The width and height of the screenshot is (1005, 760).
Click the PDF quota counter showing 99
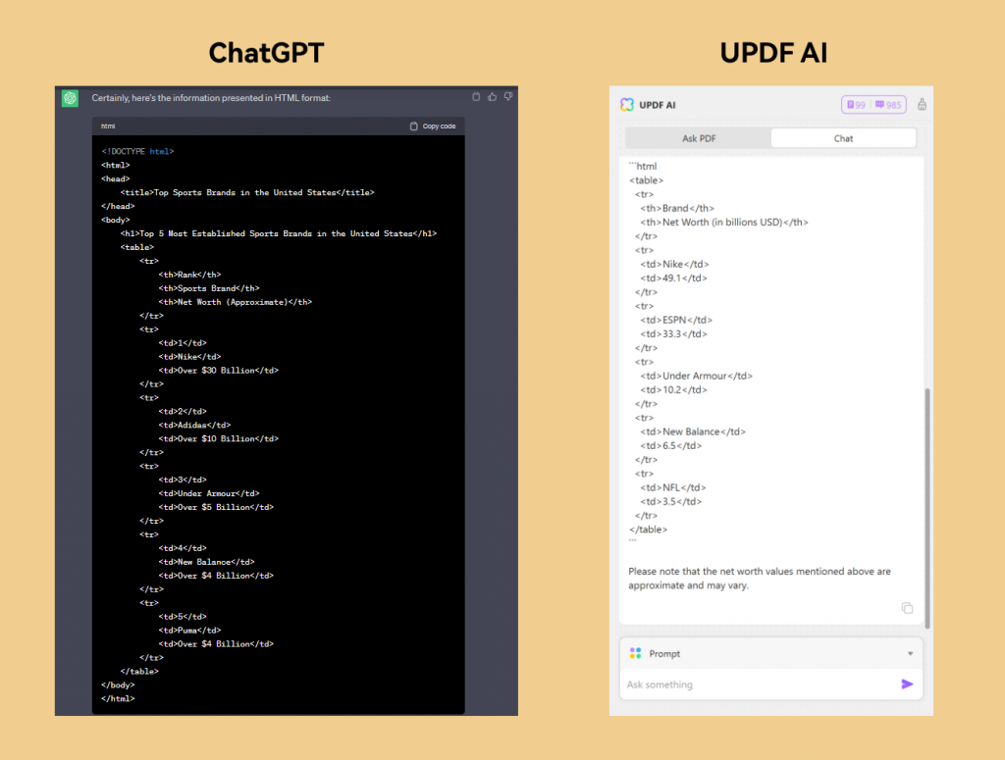point(856,104)
